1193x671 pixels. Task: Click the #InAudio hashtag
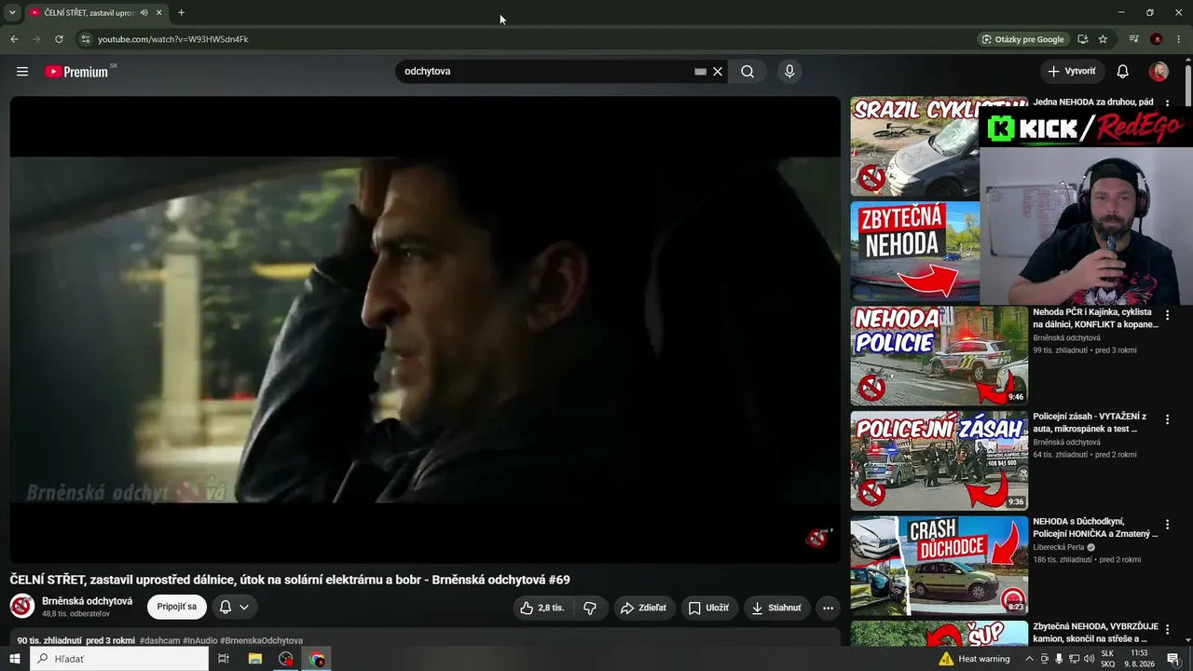click(x=199, y=641)
